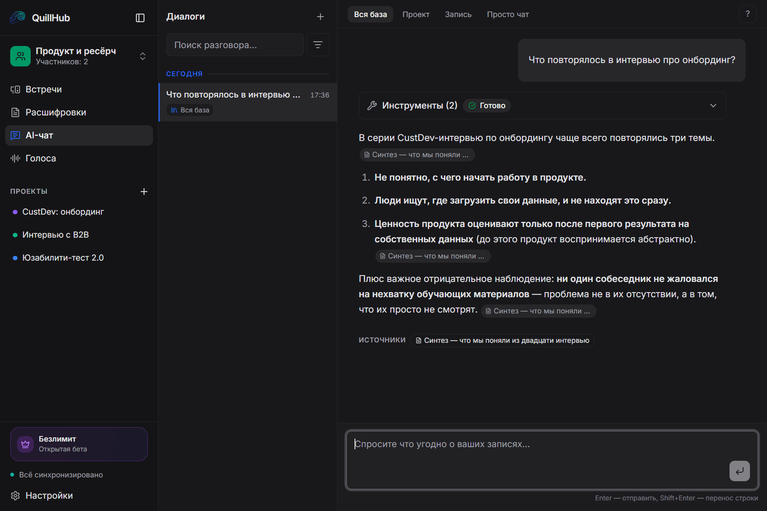
Task: Add a new project with plus icon
Action: click(x=144, y=192)
